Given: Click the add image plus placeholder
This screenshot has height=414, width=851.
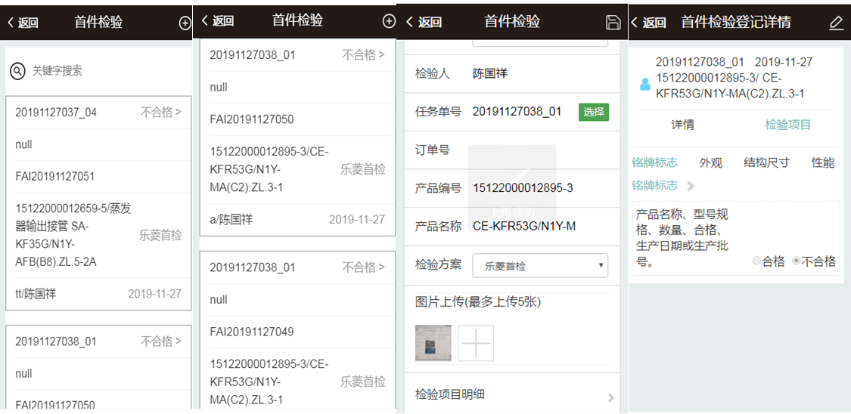Looking at the screenshot, I should [476, 344].
